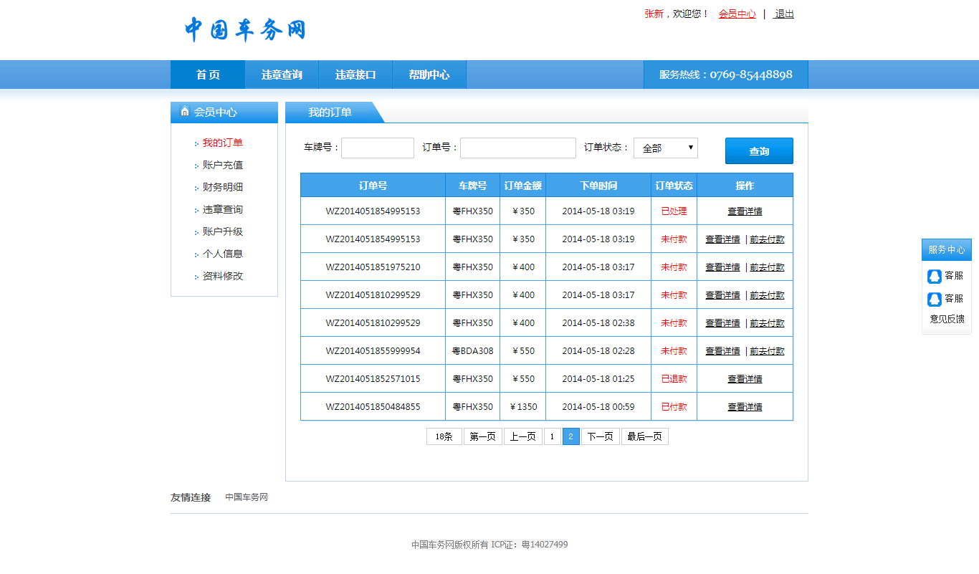Click 前去付款 for the 粤BDA308 order
This screenshot has height=574, width=979.
(x=767, y=351)
